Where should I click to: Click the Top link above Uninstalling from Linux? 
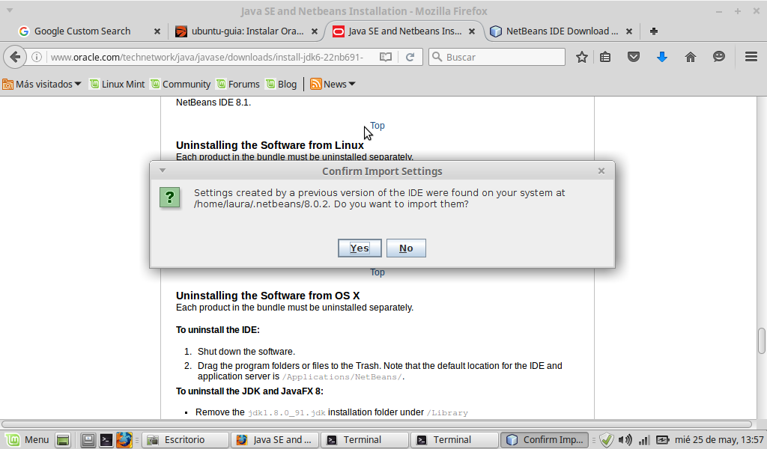tap(378, 126)
